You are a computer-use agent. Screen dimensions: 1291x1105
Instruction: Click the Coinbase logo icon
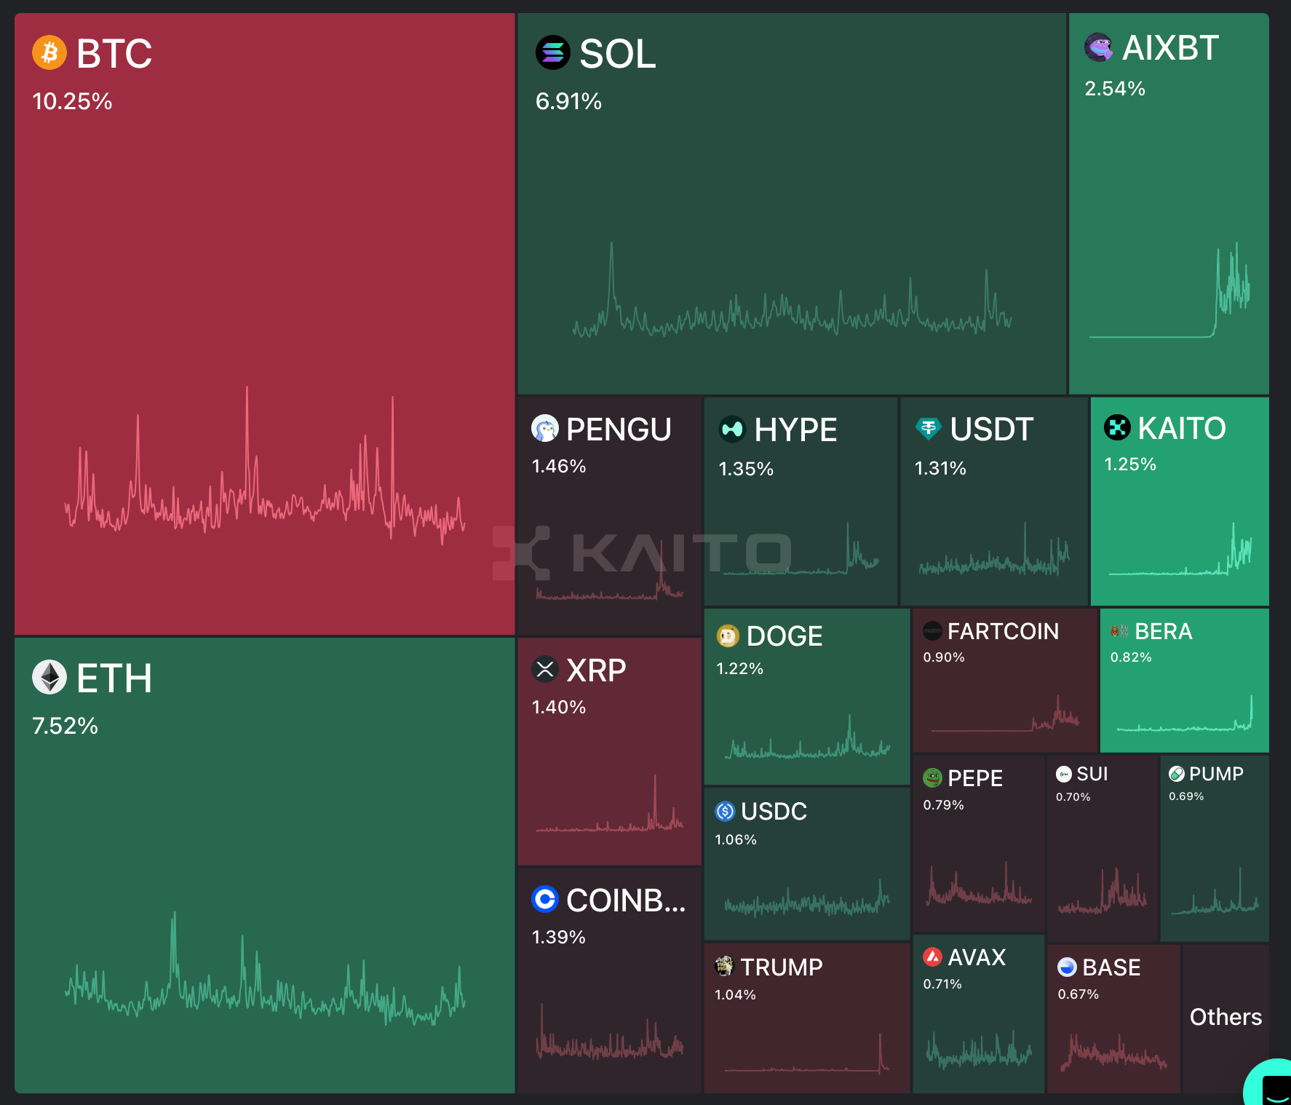pos(545,900)
